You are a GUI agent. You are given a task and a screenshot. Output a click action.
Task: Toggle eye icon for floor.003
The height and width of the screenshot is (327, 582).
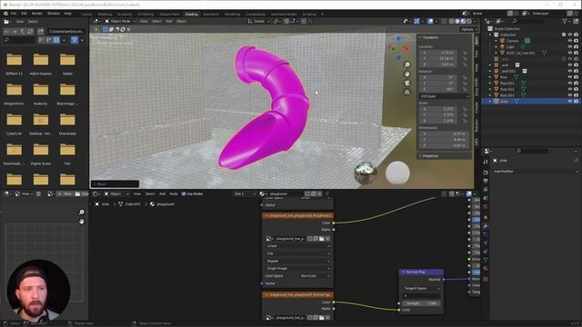(570, 95)
